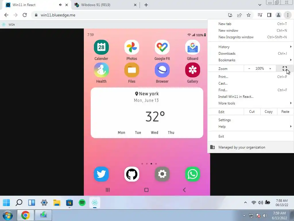Image resolution: width=294 pixels, height=221 pixels.
Task: Open Search in the Win11 taskbar
Action: click(x=19, y=203)
